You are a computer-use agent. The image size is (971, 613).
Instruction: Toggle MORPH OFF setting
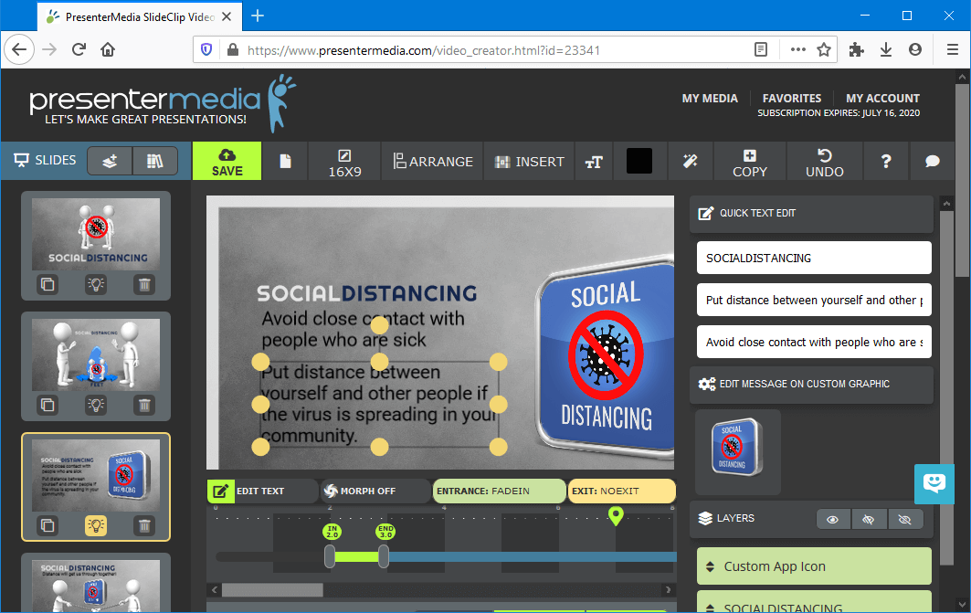click(375, 491)
